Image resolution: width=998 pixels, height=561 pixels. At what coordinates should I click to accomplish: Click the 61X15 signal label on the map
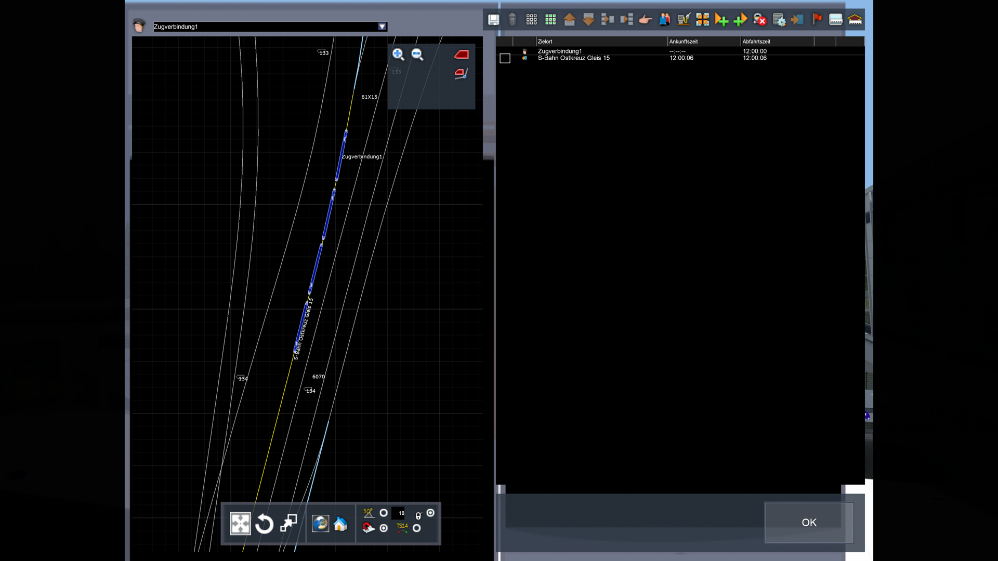tap(369, 97)
